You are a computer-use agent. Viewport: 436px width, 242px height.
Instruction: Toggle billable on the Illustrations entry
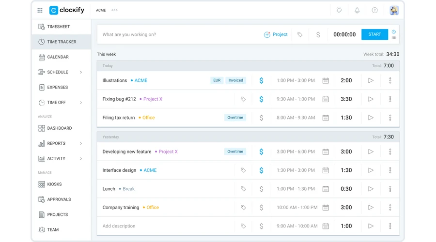[x=262, y=80]
